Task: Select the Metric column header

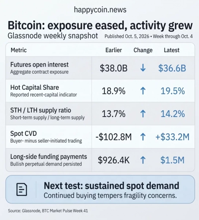Action: (x=19, y=50)
